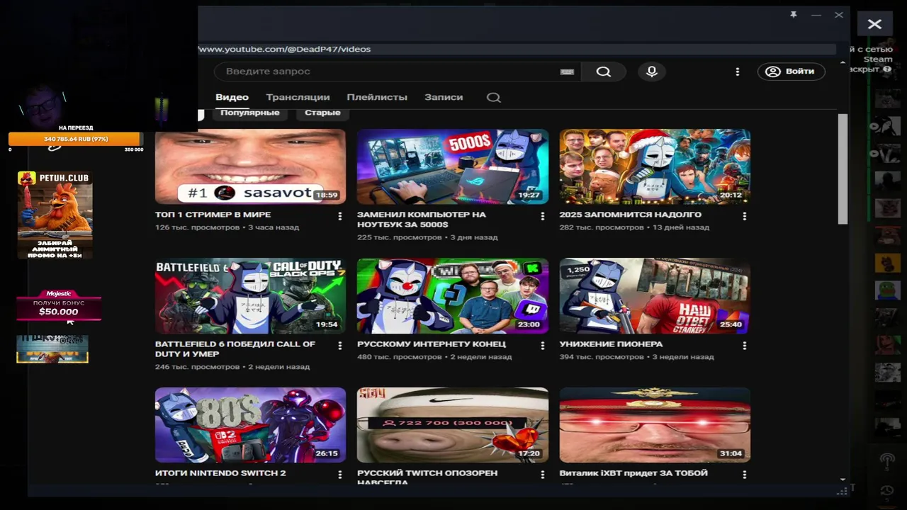Open options menu for ИТОГИ NINTENDO SWITCH 2

339,475
